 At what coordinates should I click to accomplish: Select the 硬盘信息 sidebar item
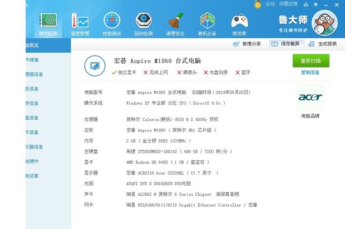click(48, 118)
